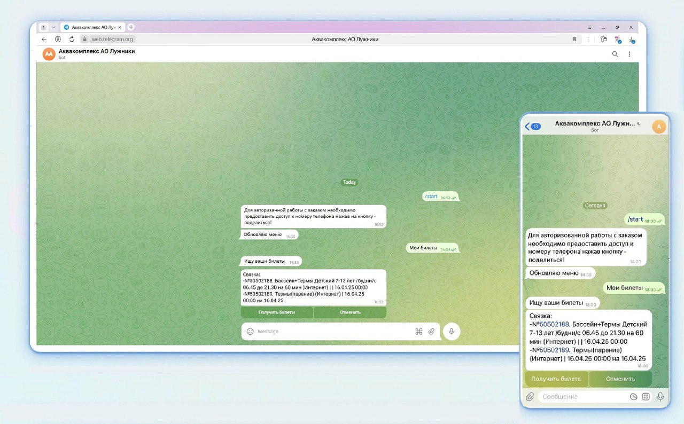Image resolution: width=684 pixels, height=424 pixels.
Task: Open the browser vertical dots menu near bookmark
Action: pos(588,39)
